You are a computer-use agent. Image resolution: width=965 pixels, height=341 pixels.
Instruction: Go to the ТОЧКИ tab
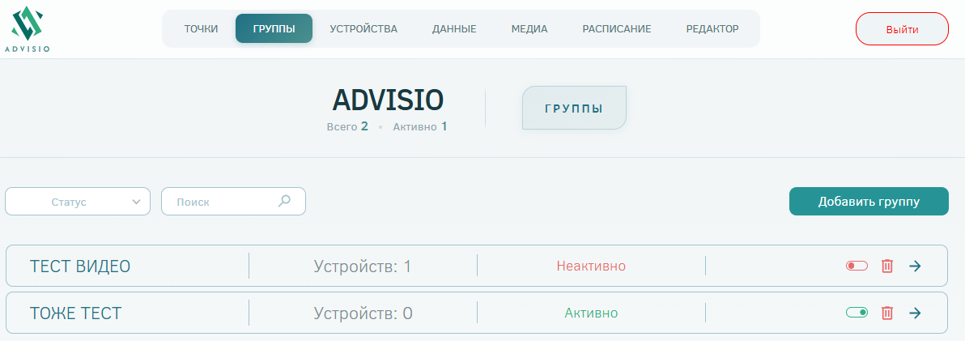click(x=201, y=28)
